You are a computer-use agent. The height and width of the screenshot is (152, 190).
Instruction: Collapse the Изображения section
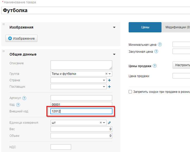(x=114, y=28)
